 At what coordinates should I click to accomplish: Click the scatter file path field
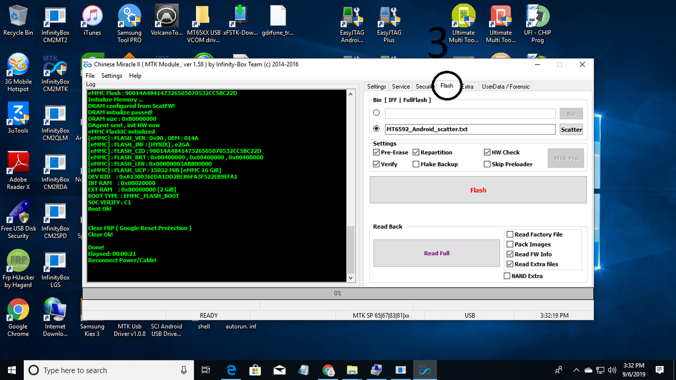pyautogui.click(x=470, y=129)
